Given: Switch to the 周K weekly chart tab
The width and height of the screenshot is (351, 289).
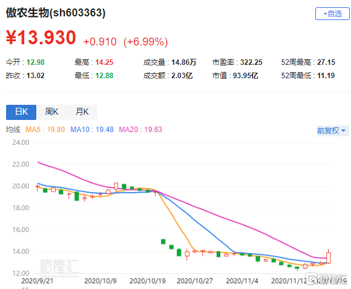Looking at the screenshot, I should coord(51,112).
